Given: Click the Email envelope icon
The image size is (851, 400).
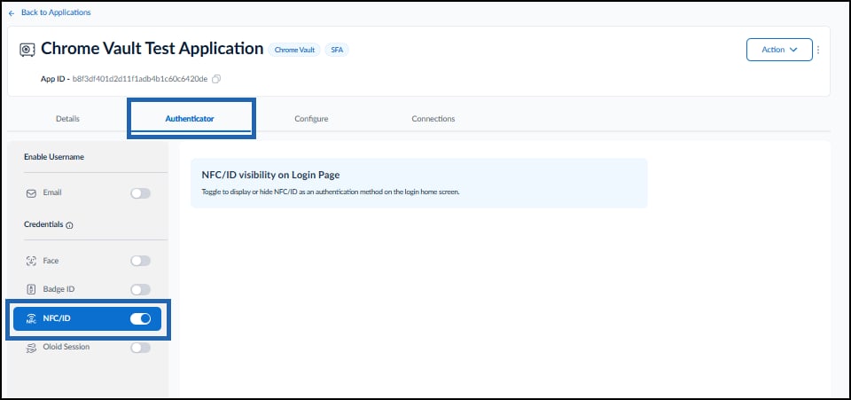Looking at the screenshot, I should click(x=31, y=193).
